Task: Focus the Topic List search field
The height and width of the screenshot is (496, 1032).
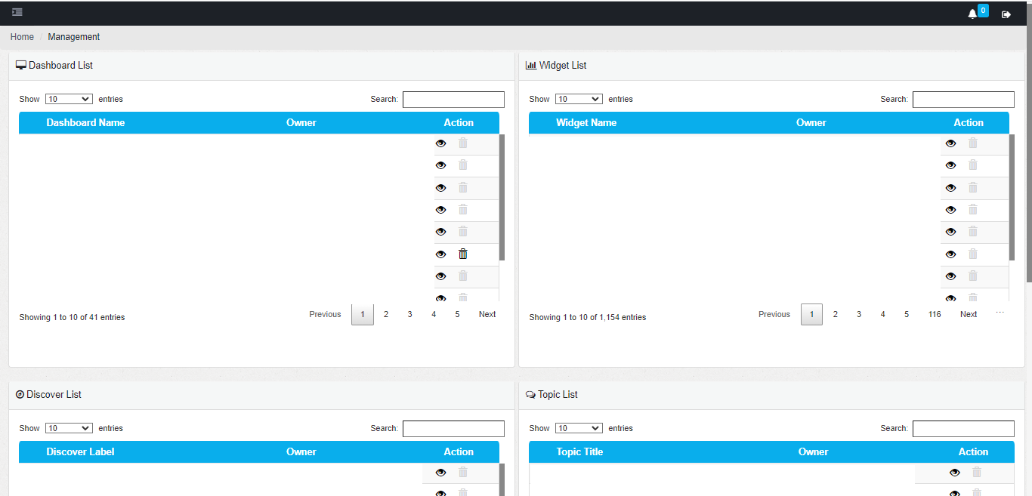Action: (963, 429)
